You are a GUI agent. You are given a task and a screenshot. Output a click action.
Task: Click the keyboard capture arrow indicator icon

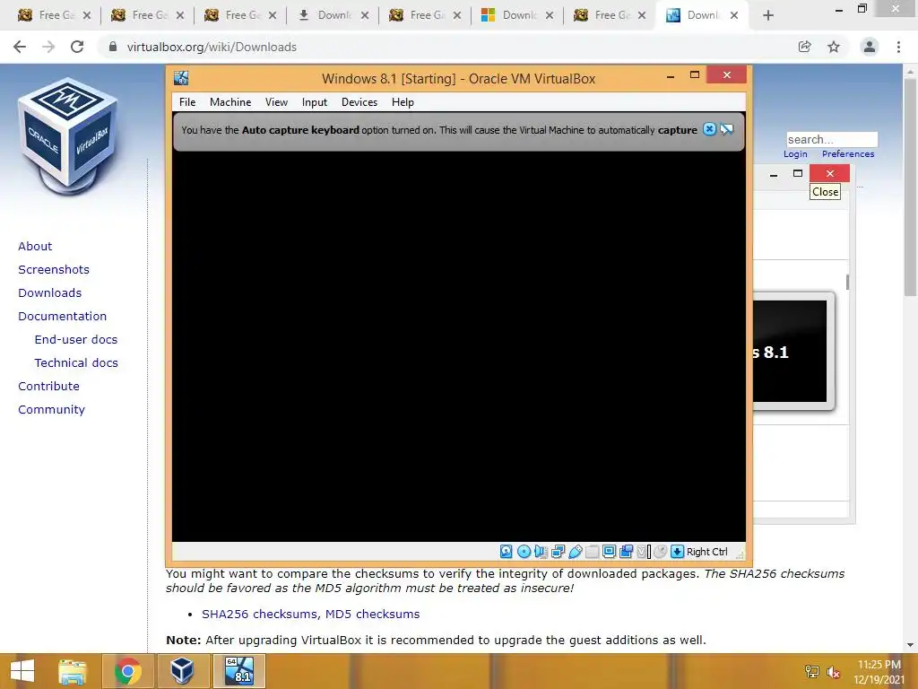[x=678, y=552]
